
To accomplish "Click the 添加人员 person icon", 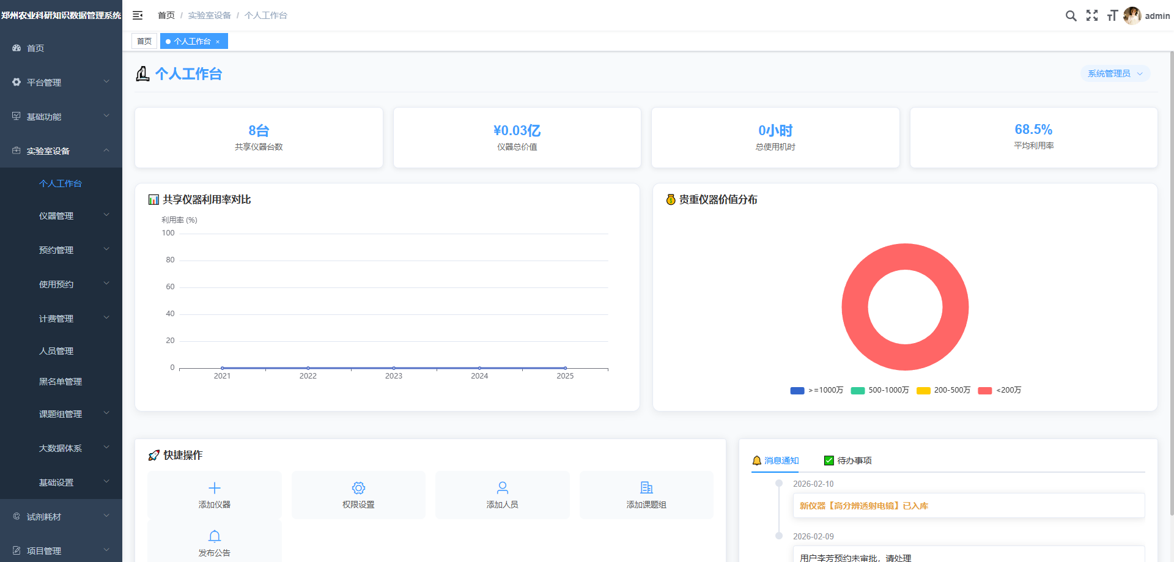I will [x=502, y=488].
